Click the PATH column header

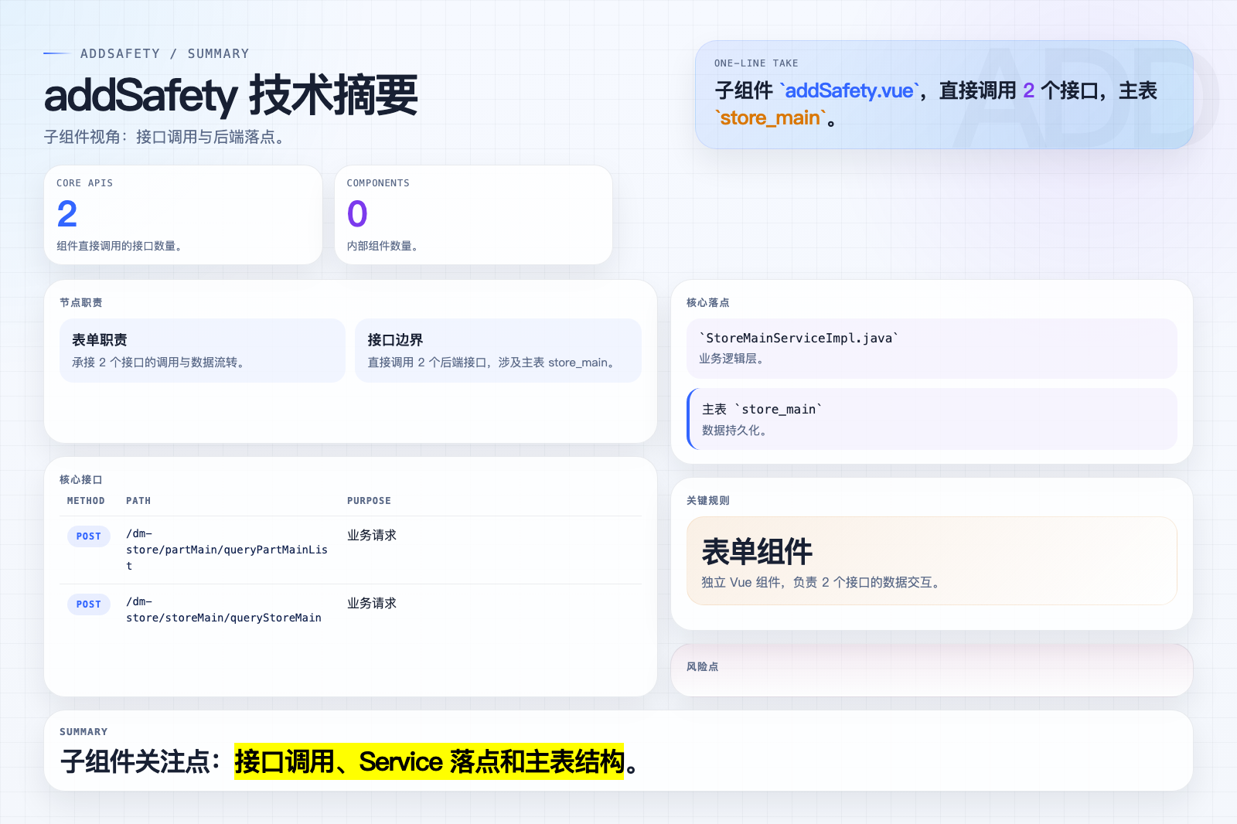[x=138, y=501]
